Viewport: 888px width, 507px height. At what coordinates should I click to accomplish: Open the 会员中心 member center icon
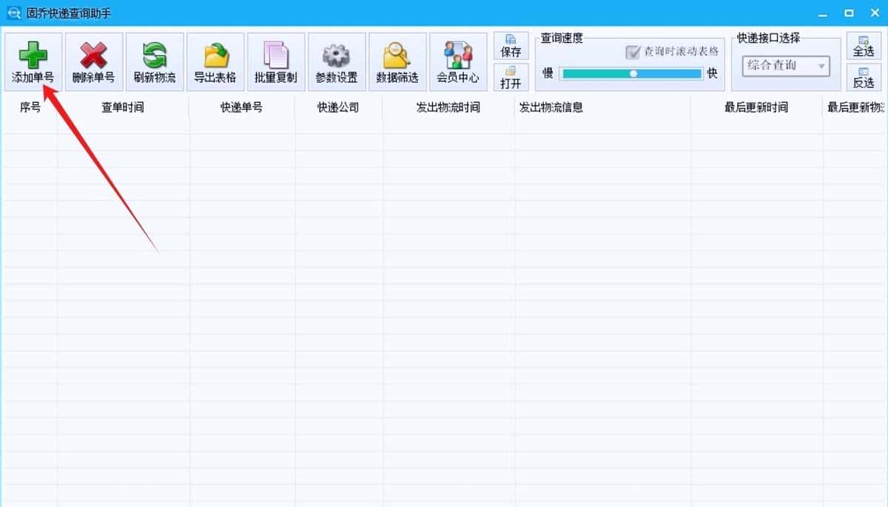458,61
